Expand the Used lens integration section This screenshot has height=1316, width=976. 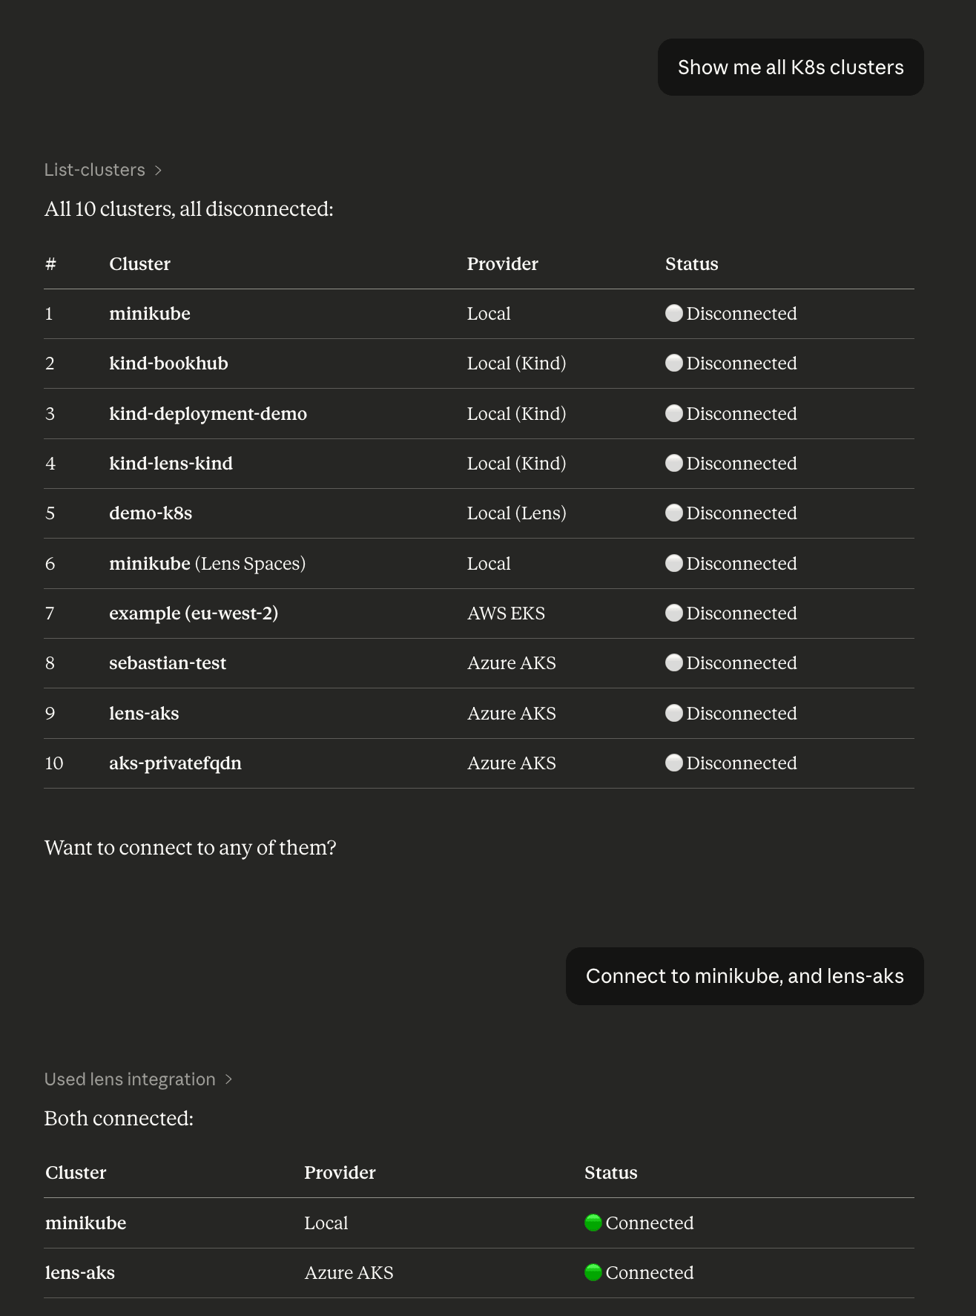coord(228,1079)
